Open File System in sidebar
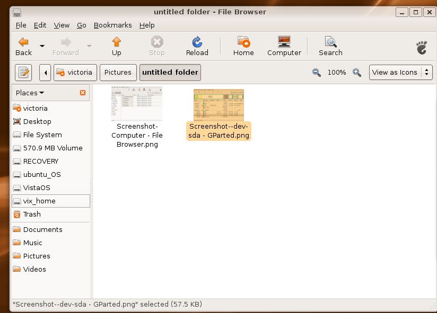Screen dimensions: 437x313 (x=51, y=135)
